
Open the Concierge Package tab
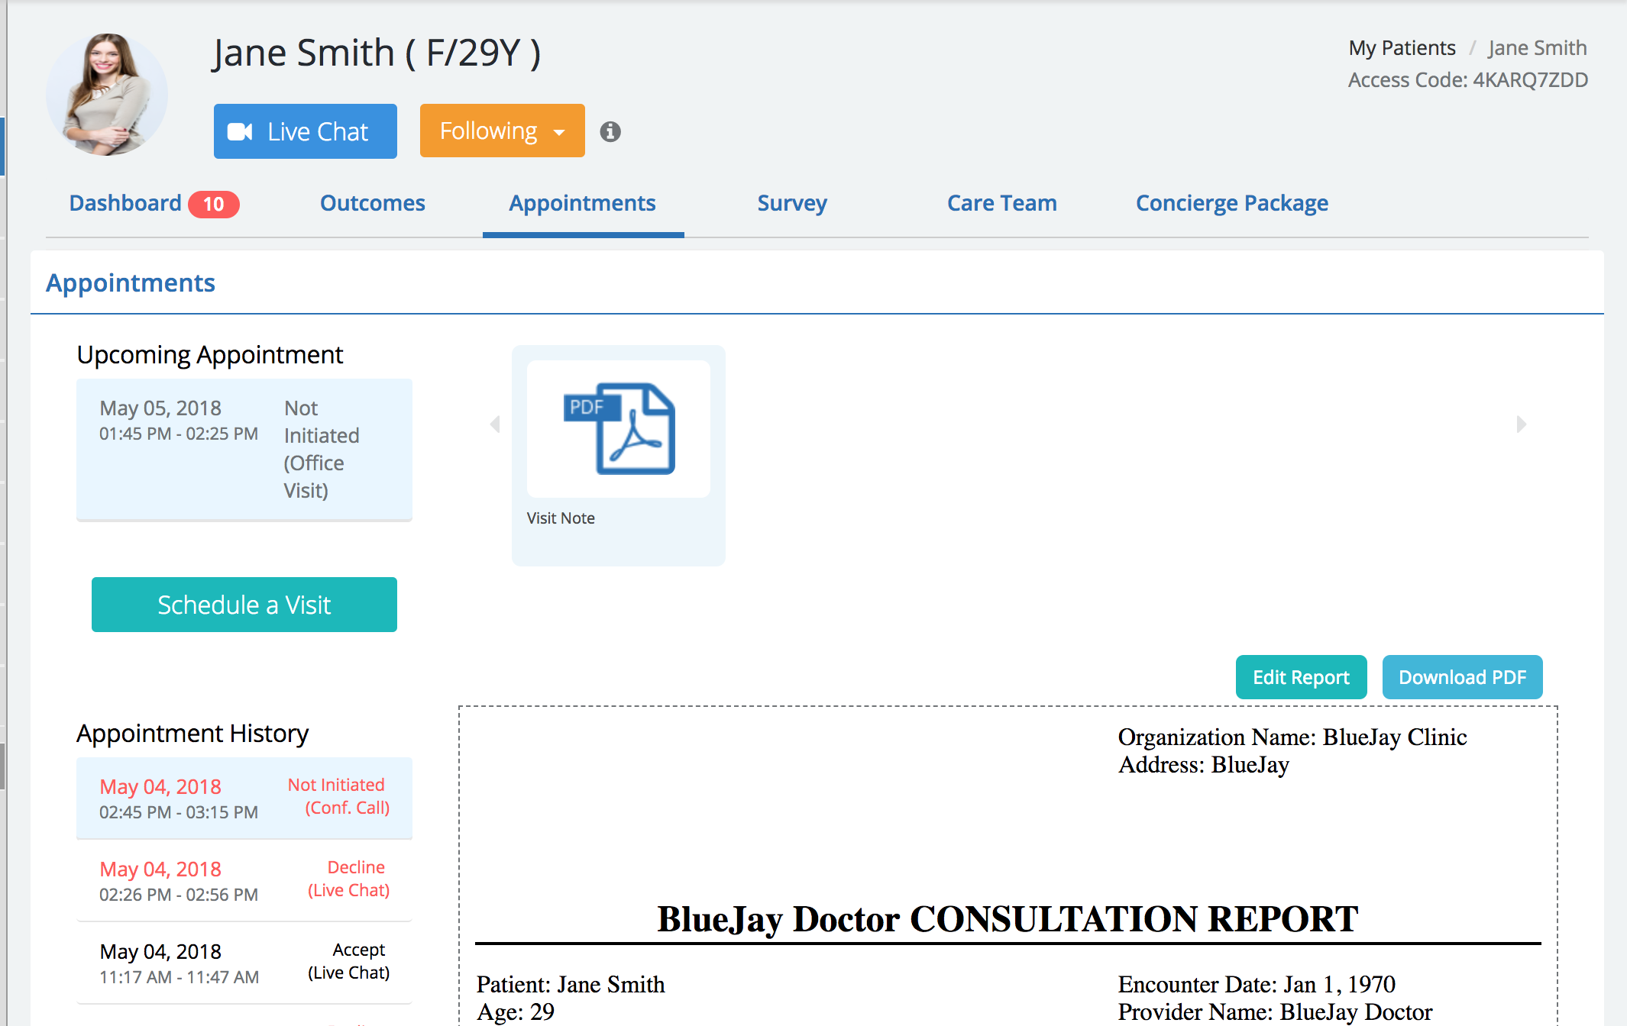(x=1231, y=203)
